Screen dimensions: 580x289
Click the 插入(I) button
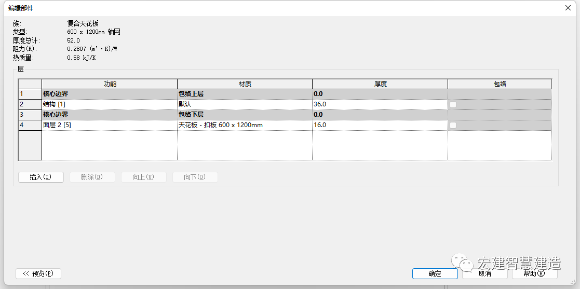(41, 177)
